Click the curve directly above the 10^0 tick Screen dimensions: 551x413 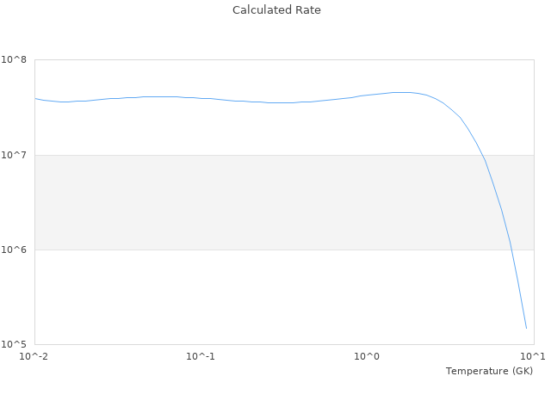(x=367, y=95)
